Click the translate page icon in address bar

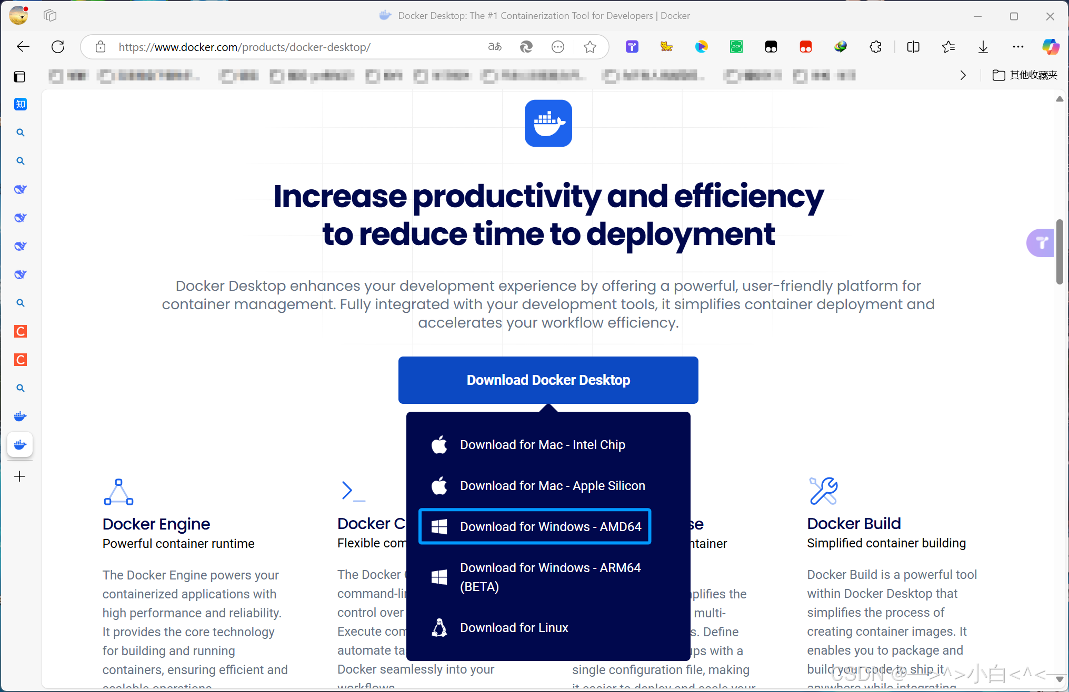coord(495,47)
